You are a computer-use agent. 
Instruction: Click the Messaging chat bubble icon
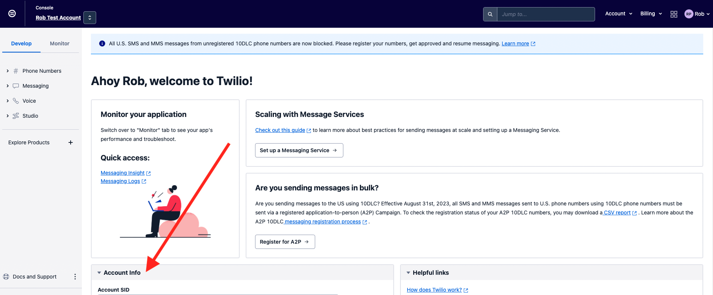pos(16,86)
